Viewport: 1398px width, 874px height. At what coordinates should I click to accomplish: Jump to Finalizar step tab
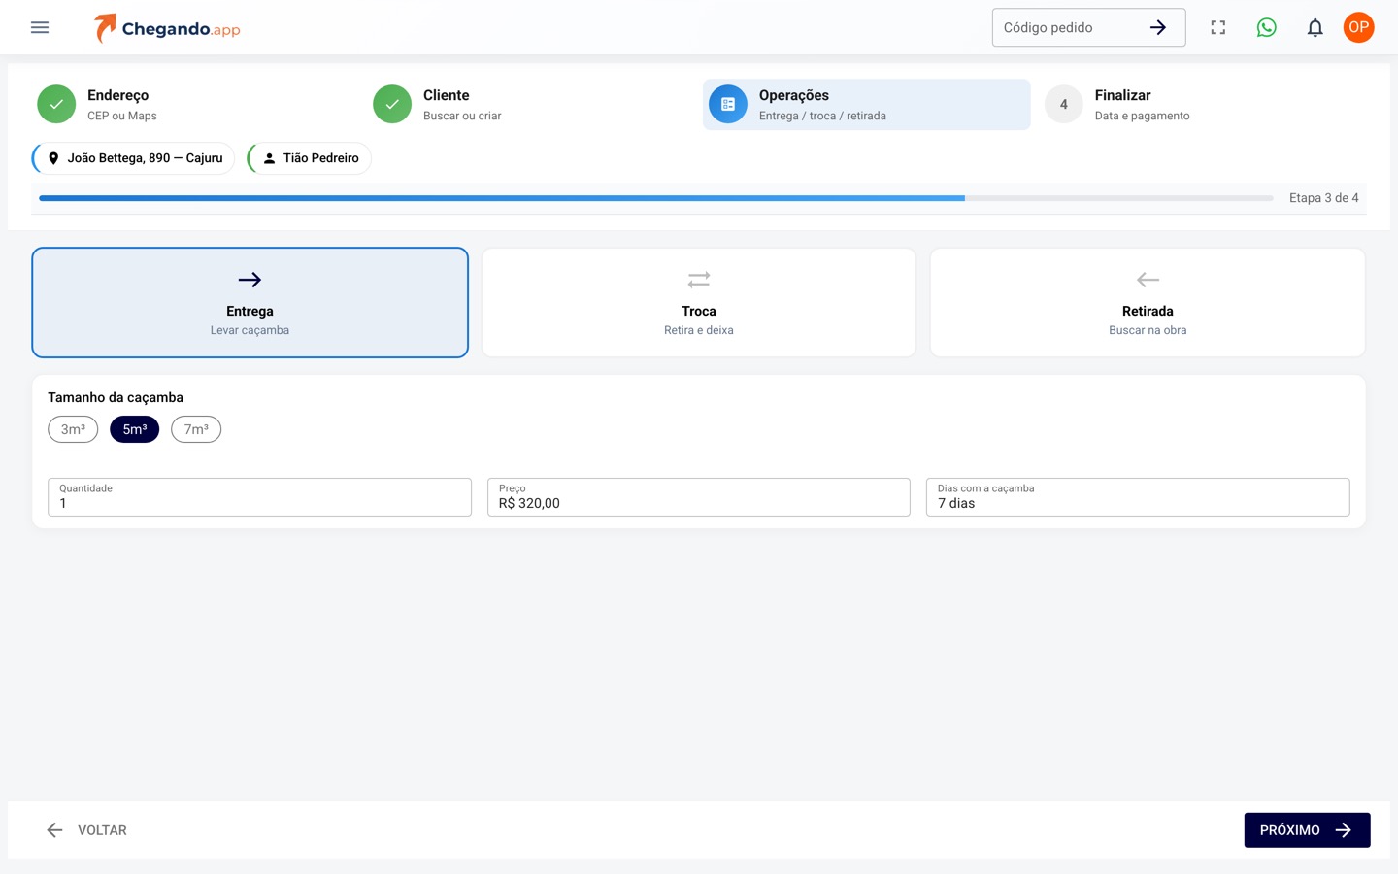(1203, 104)
